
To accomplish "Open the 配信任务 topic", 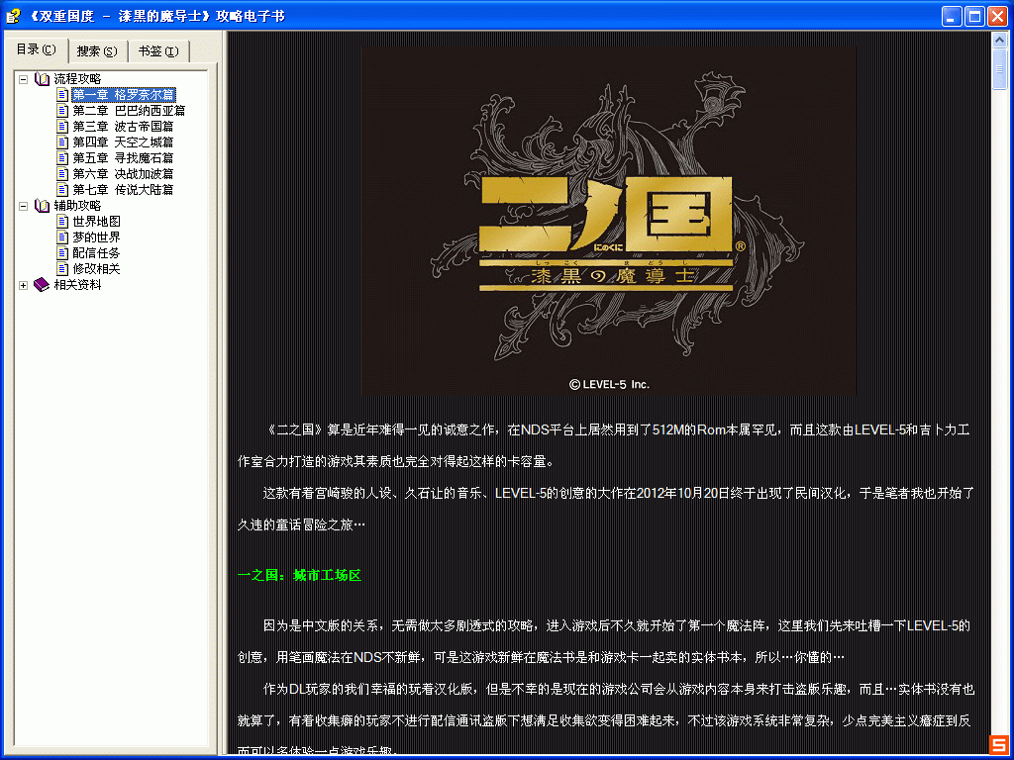I will 96,253.
